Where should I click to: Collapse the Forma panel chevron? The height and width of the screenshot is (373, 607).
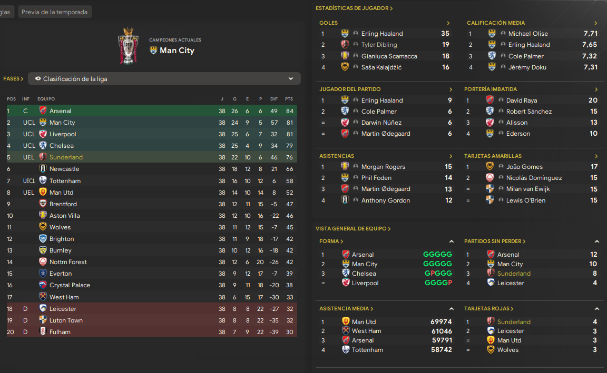452,241
